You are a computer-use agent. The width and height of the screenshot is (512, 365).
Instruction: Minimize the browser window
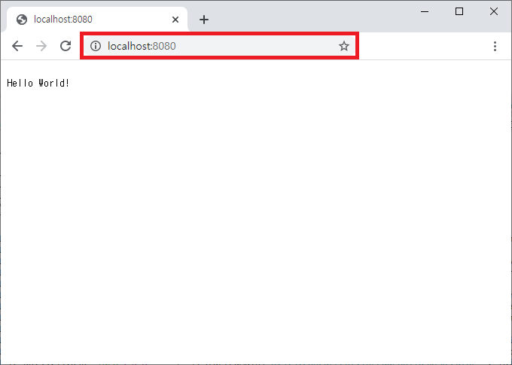coord(425,11)
